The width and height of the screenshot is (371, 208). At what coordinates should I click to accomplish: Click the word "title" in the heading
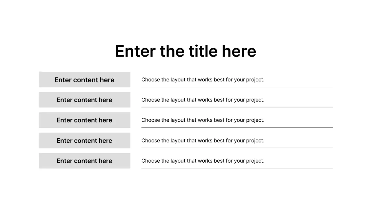point(203,51)
